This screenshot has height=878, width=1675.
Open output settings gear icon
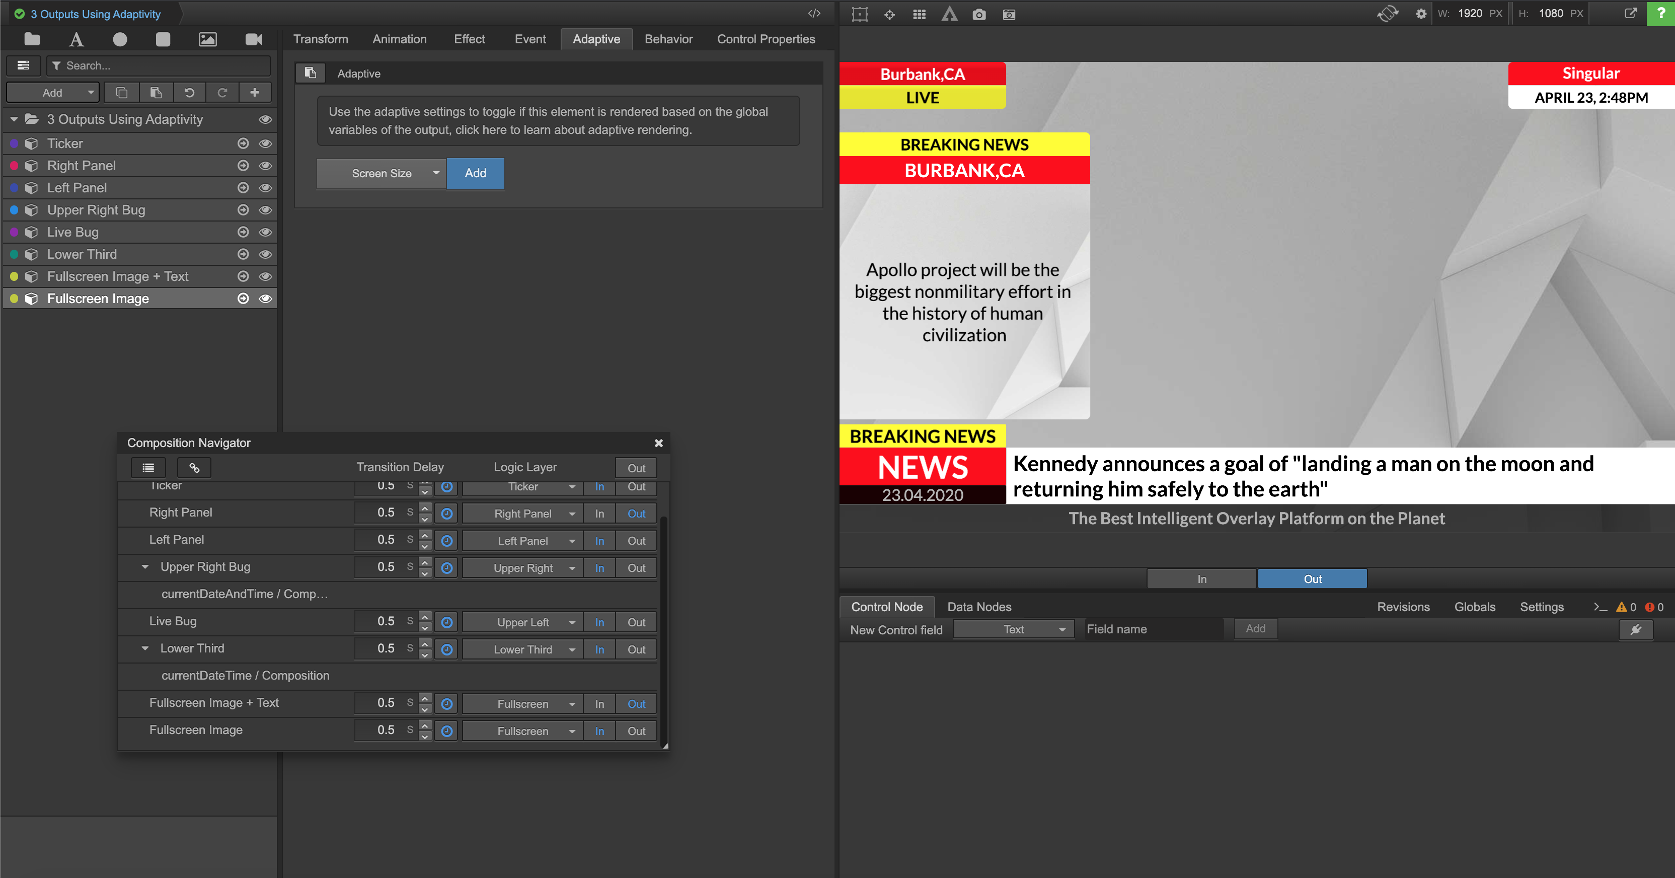point(1421,14)
